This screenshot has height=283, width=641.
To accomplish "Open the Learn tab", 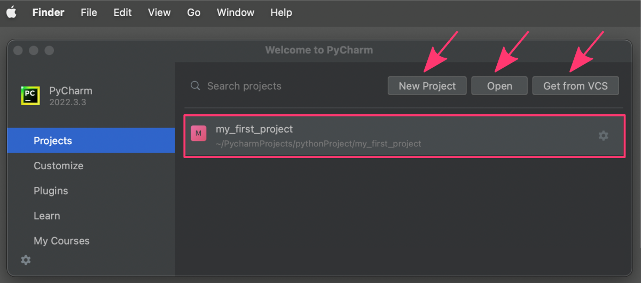I will coord(47,216).
